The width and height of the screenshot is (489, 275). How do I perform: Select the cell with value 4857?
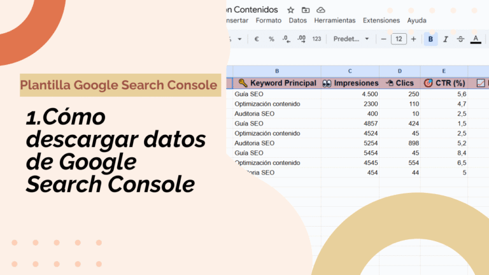point(350,123)
